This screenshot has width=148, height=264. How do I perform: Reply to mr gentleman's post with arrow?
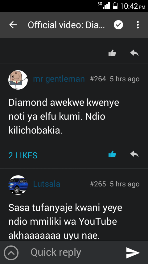click(134, 154)
